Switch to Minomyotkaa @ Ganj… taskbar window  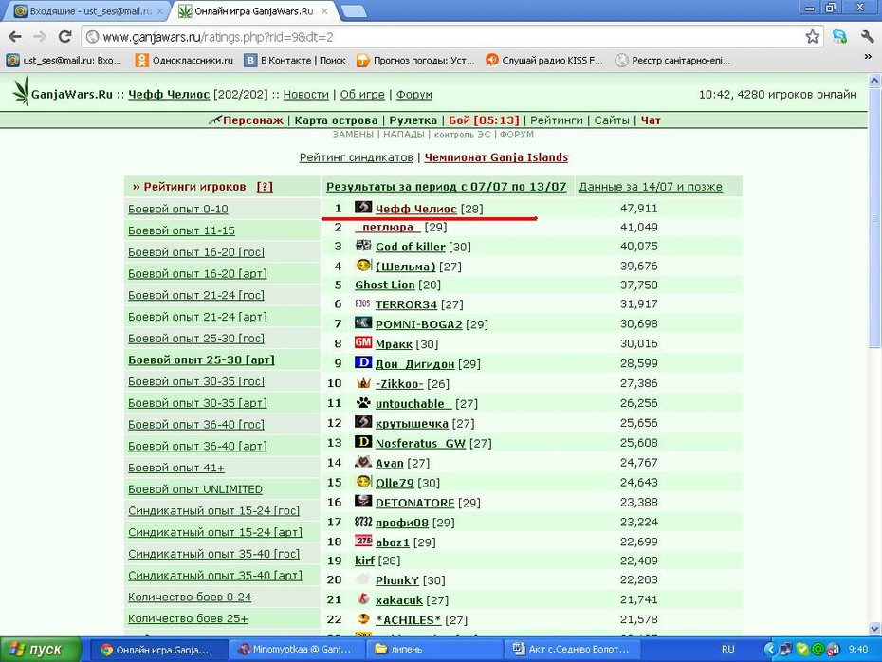[x=295, y=650]
